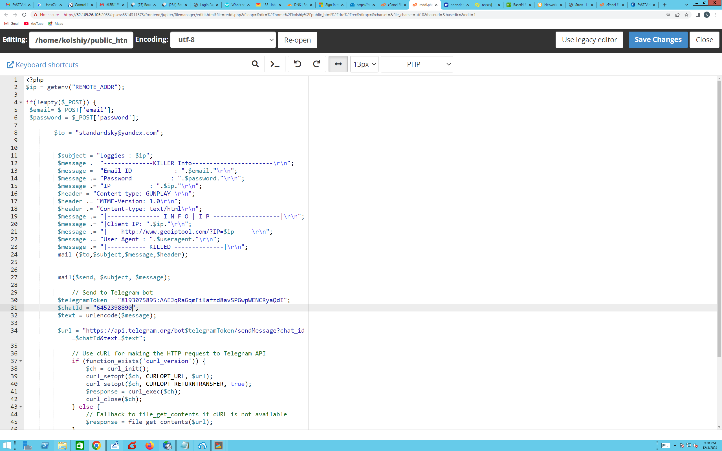This screenshot has height=451, width=722.
Task: Toggle the browser side panel icon
Action: pos(697,15)
